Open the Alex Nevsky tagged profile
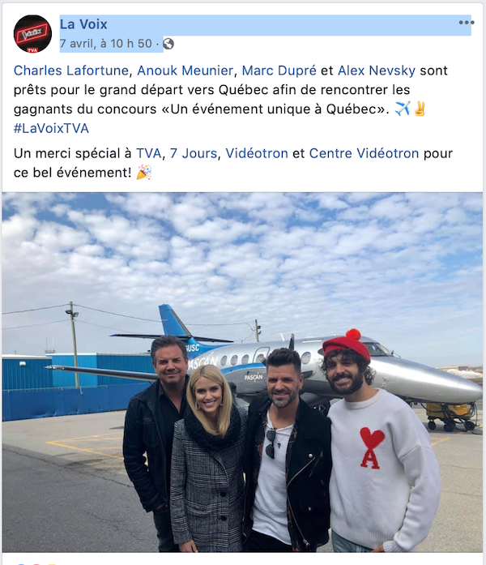This screenshot has height=565, width=486. (376, 71)
